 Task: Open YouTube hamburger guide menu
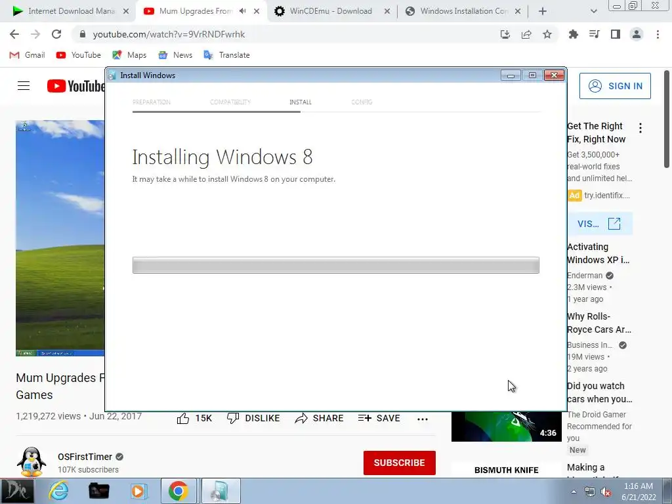point(24,86)
